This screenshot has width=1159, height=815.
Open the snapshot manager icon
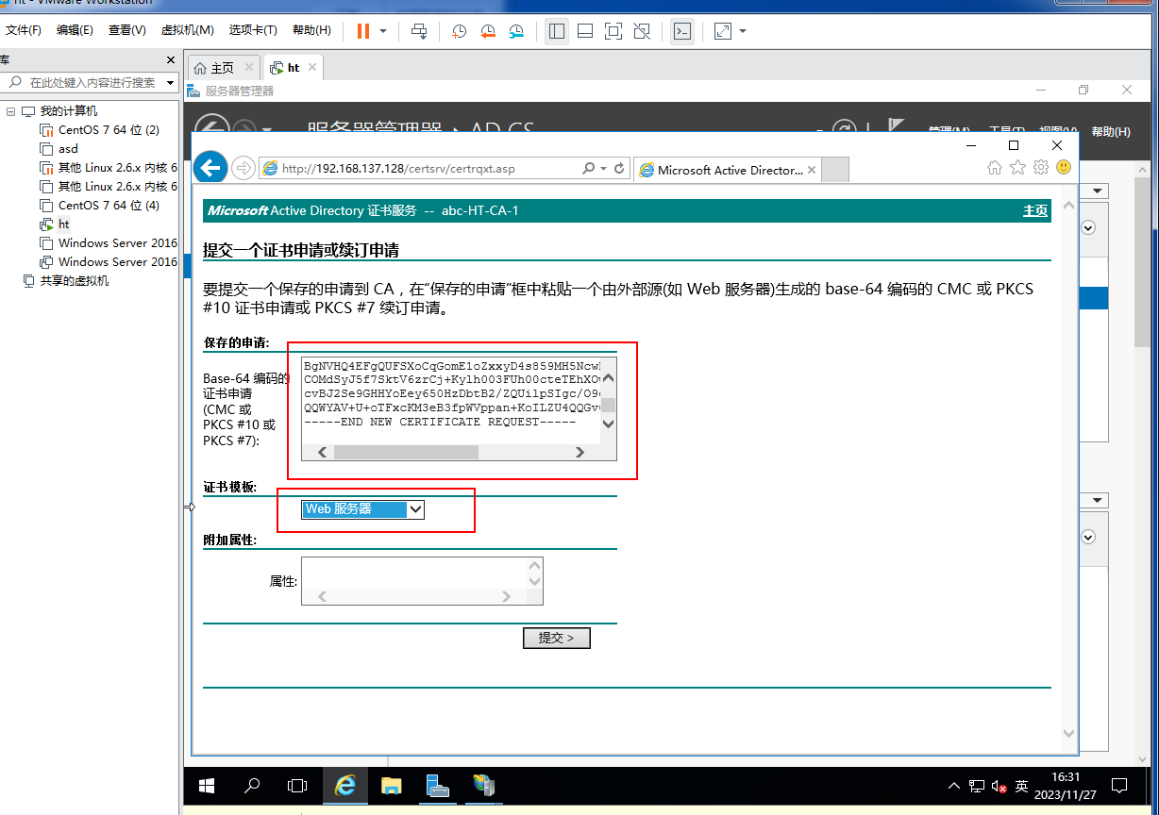[516, 31]
